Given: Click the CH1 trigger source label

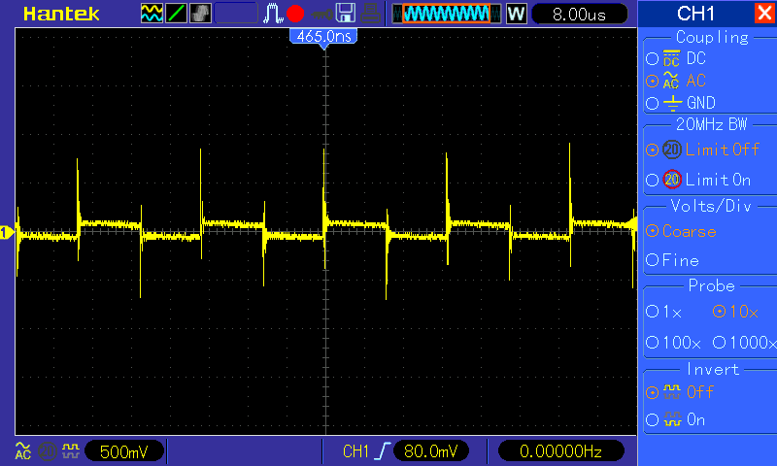Looking at the screenshot, I should (x=355, y=451).
